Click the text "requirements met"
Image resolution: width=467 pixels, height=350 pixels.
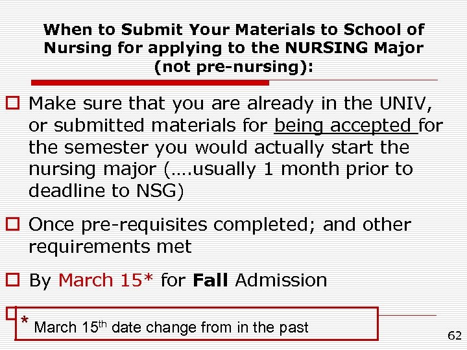pyautogui.click(x=110, y=247)
